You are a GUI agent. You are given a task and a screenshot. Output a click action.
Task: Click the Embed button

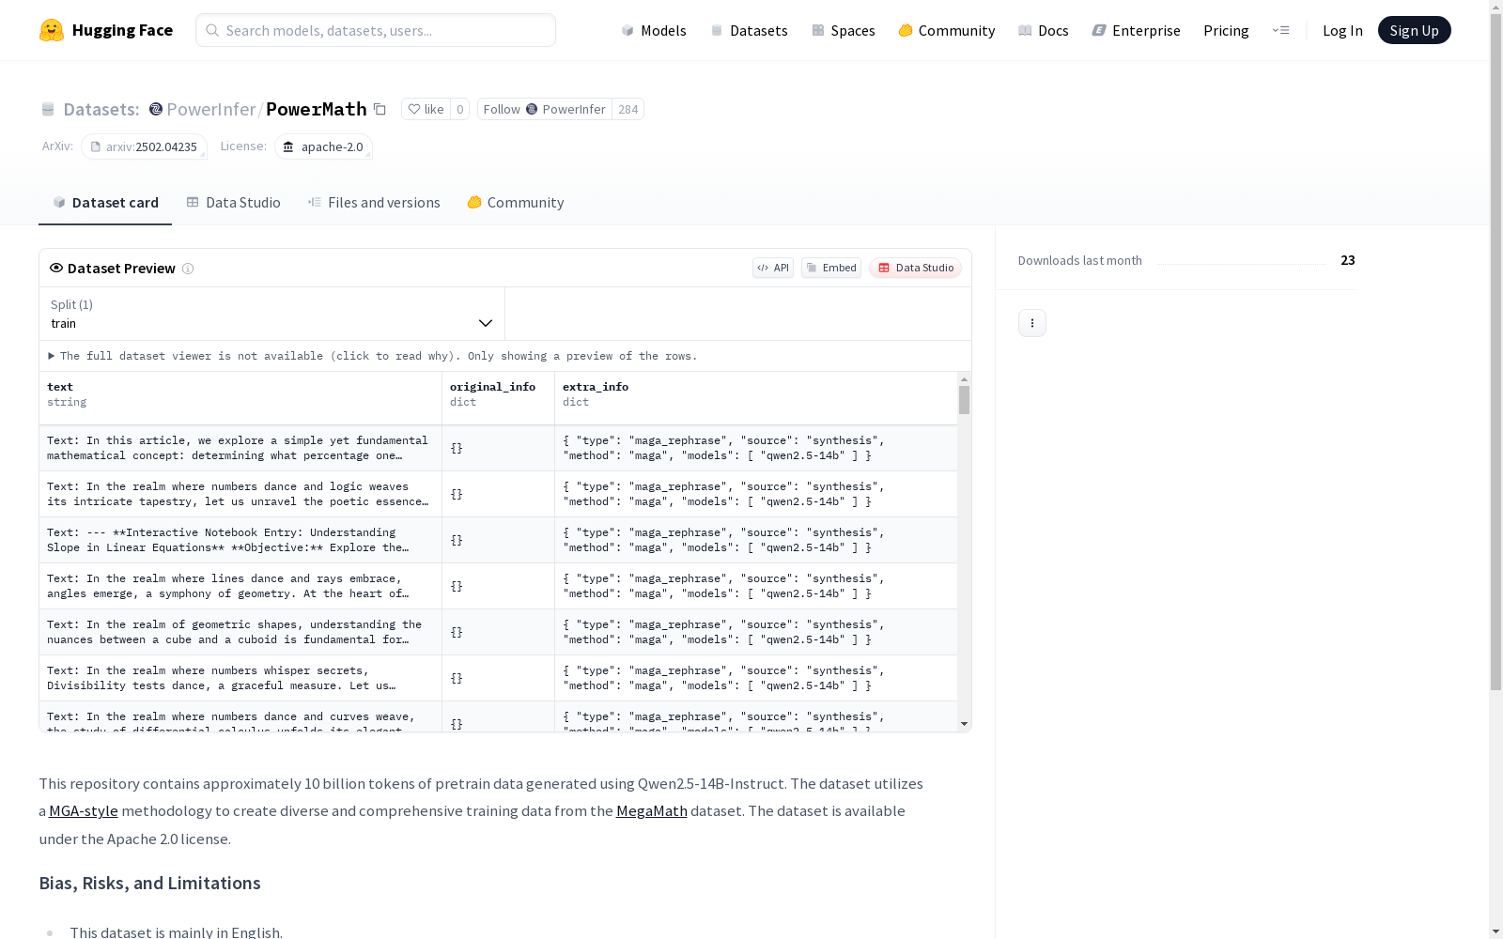pos(831,268)
